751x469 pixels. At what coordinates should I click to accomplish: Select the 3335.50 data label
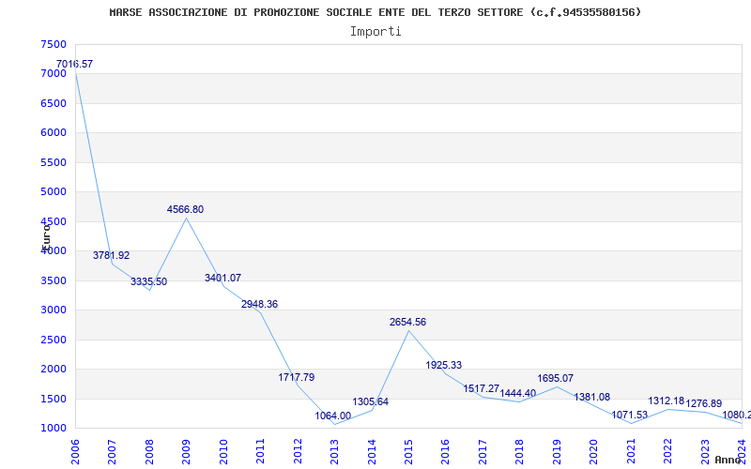[148, 281]
